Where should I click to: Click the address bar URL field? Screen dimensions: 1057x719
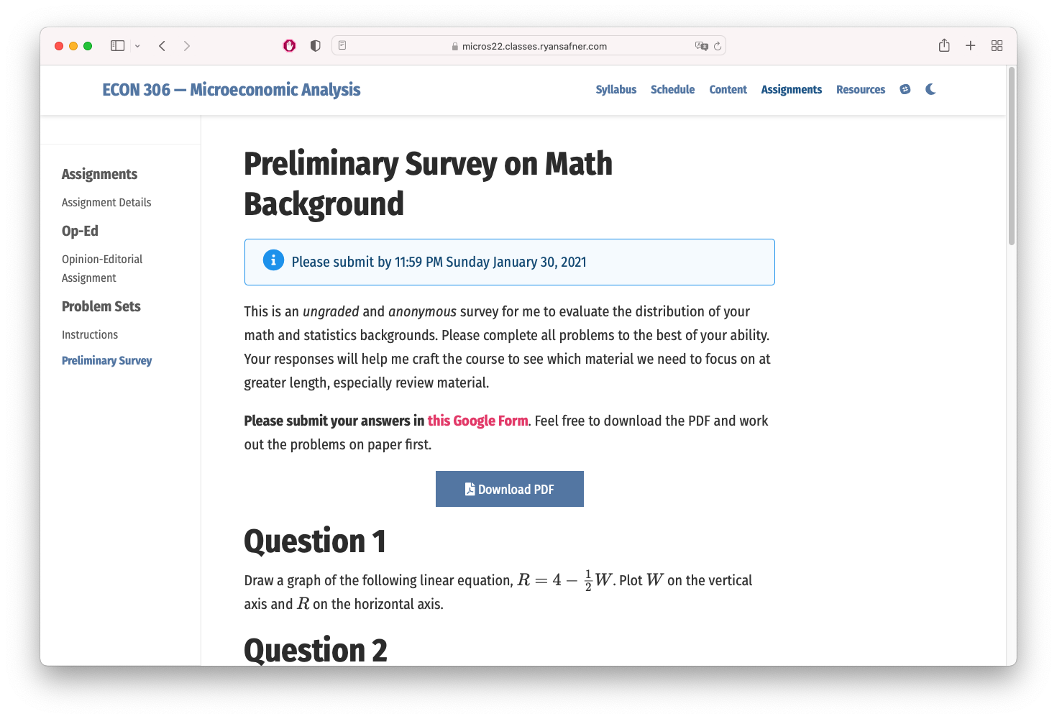coord(528,46)
